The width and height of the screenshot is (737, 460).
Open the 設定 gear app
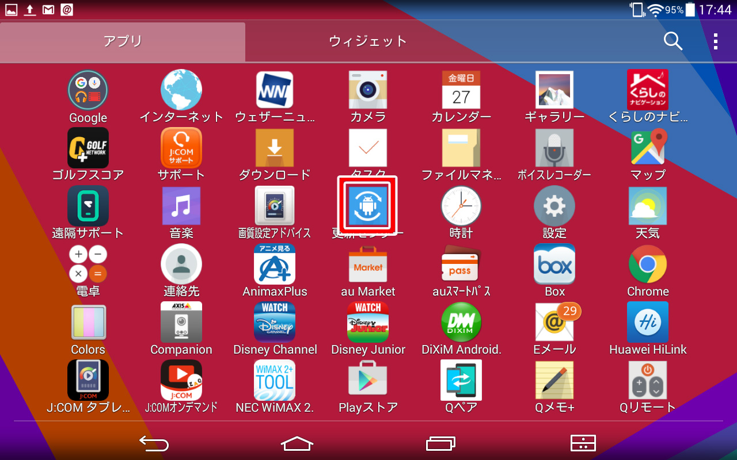click(x=554, y=206)
